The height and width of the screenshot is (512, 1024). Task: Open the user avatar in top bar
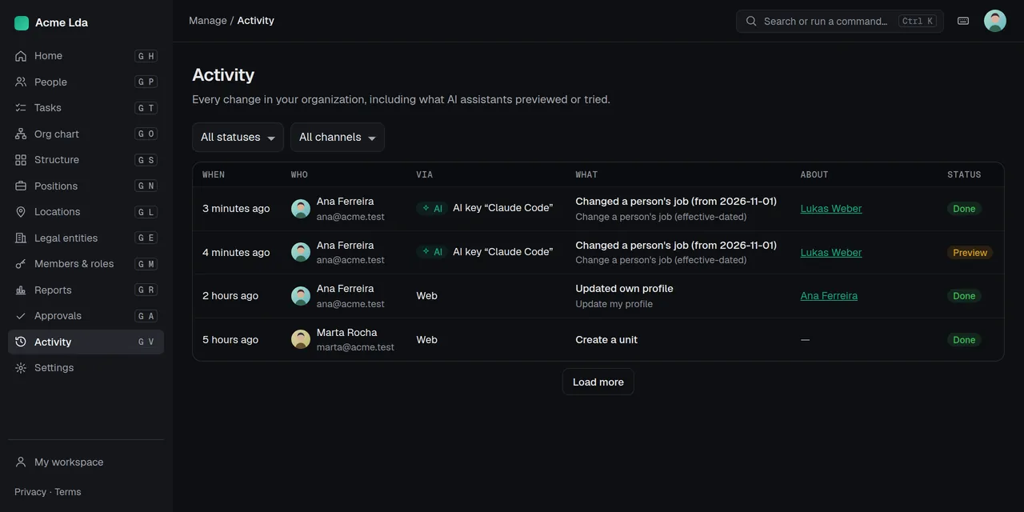pyautogui.click(x=995, y=21)
